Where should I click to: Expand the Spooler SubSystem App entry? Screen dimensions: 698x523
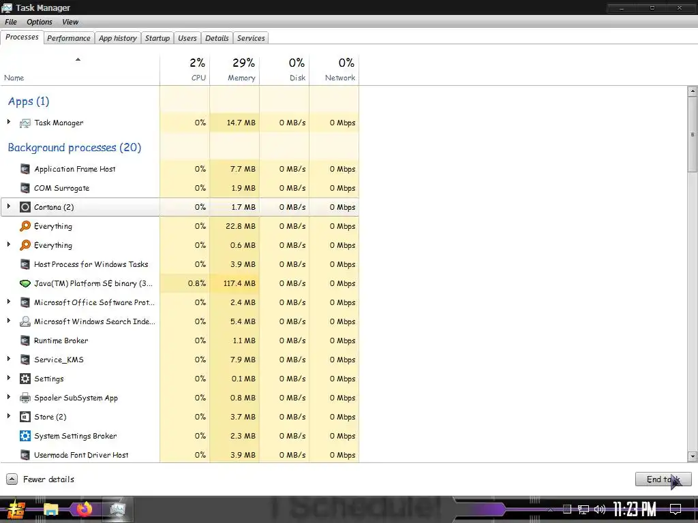(8, 397)
